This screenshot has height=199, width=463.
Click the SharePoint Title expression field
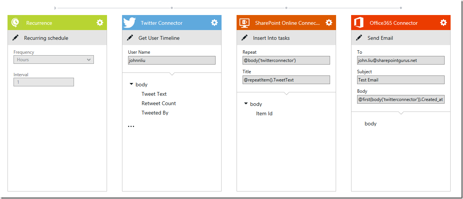point(286,80)
